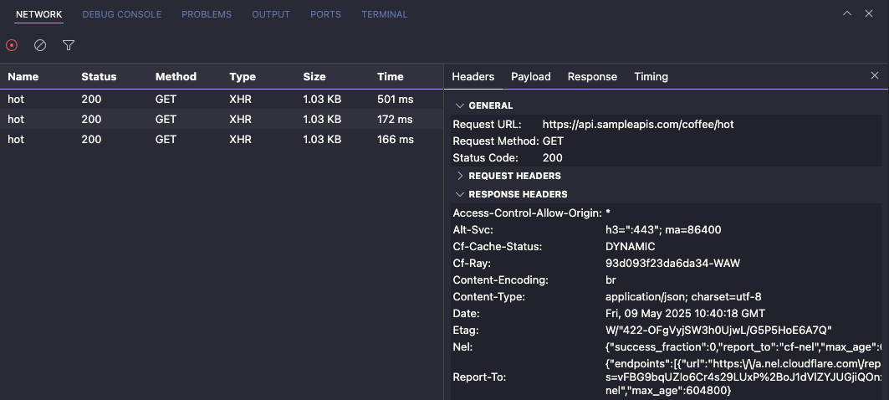
Task: Sort requests by the Time column
Action: 391,76
